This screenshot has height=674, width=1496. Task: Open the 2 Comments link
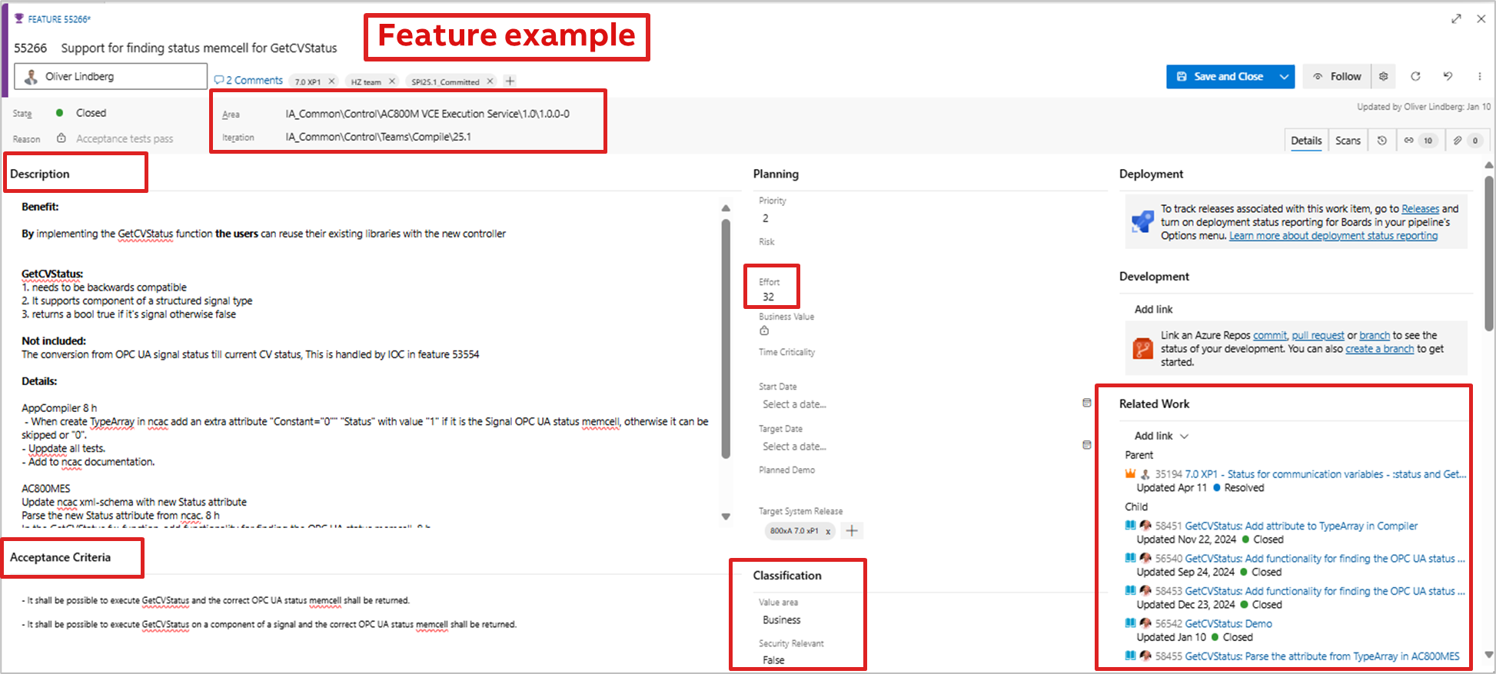coord(248,80)
